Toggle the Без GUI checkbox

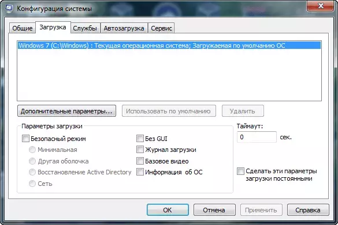point(140,139)
